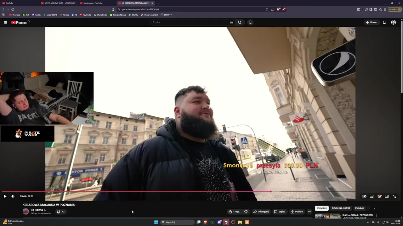Reload the current page
Screen dimensions: 403x226
[x=13, y=9]
